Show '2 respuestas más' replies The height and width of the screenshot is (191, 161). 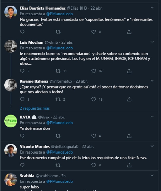click(x=35, y=108)
